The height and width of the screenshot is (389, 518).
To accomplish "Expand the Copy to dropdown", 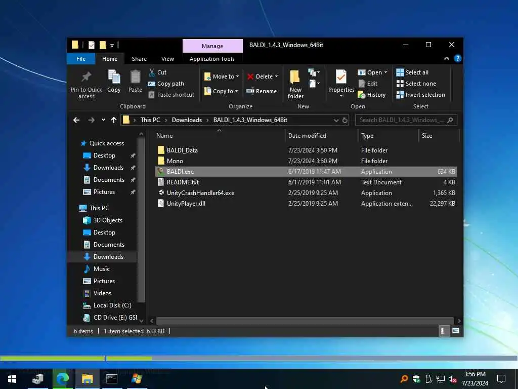I will coord(236,91).
